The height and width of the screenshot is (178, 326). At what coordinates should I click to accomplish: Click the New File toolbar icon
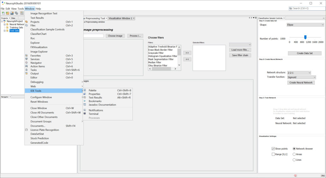click(x=3, y=13)
